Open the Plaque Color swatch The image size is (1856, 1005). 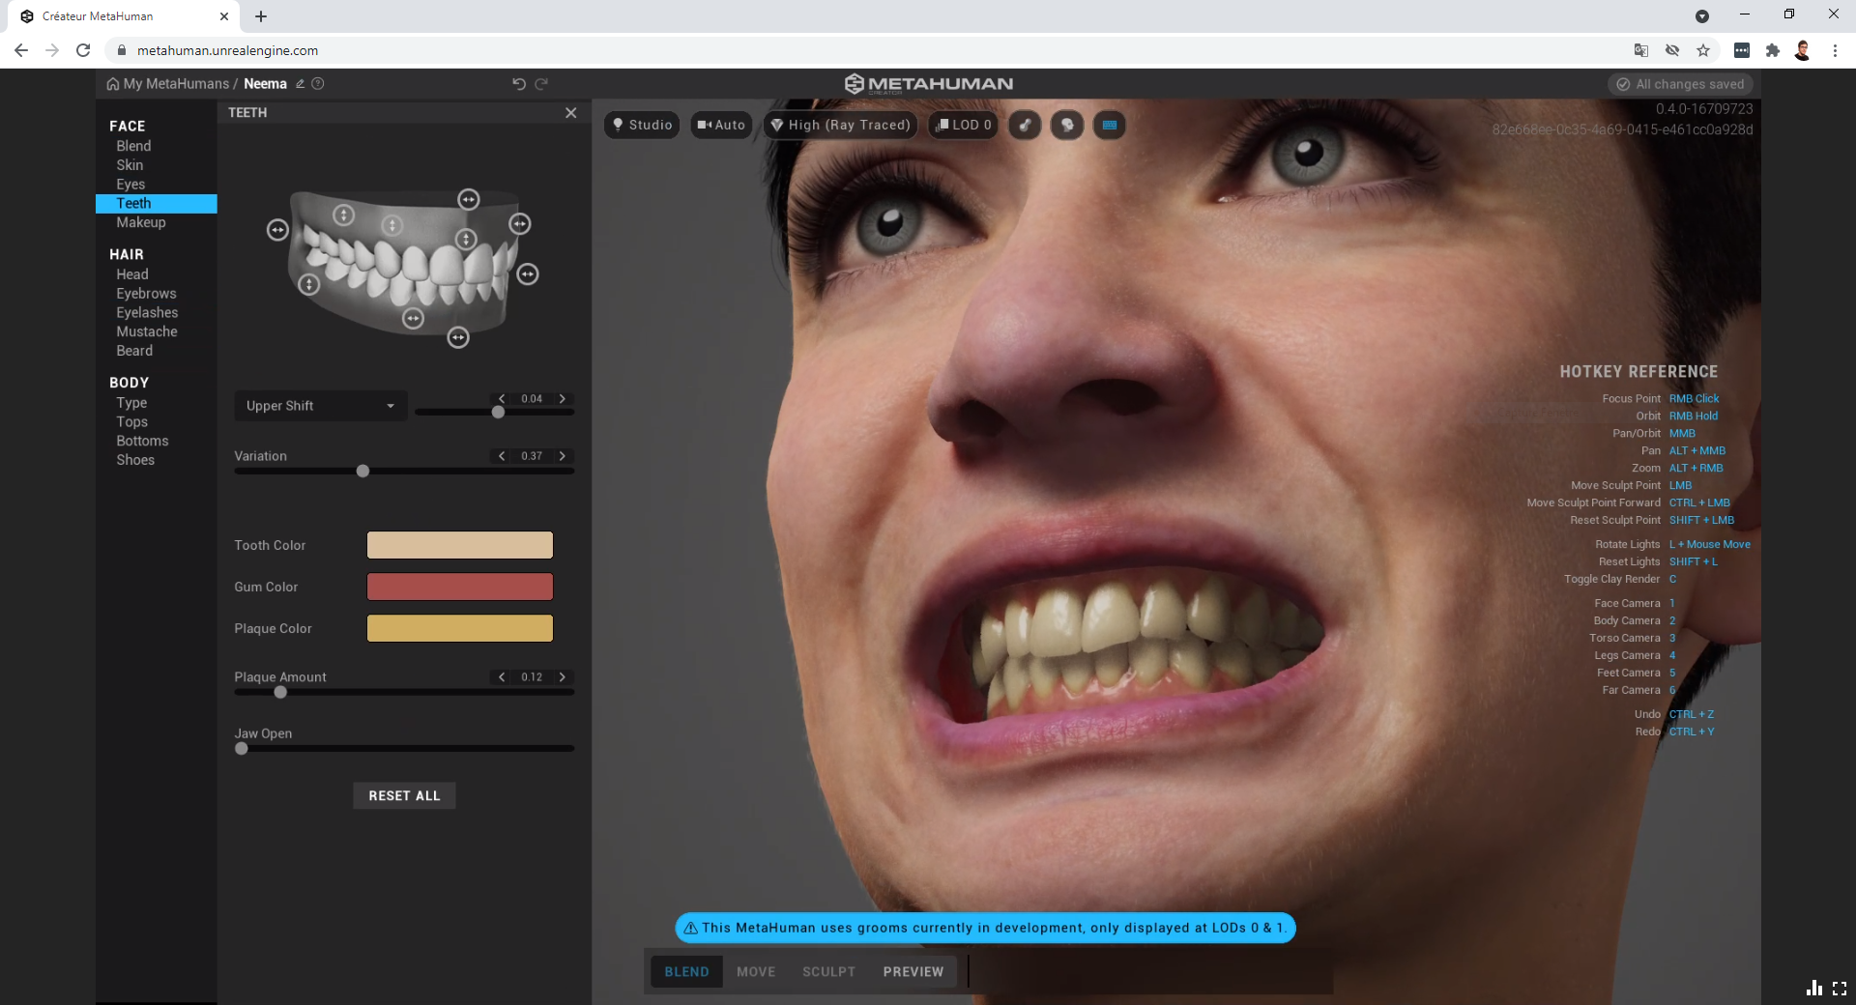click(460, 628)
